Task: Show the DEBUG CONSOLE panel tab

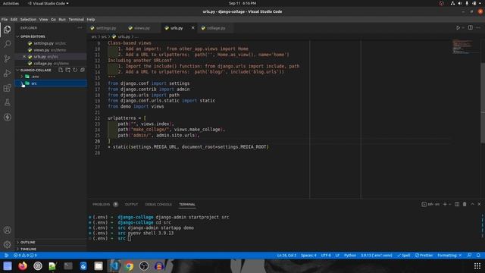Action: tap(158, 204)
